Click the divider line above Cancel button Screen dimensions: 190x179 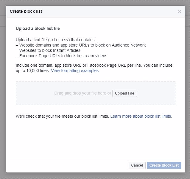[96, 158]
